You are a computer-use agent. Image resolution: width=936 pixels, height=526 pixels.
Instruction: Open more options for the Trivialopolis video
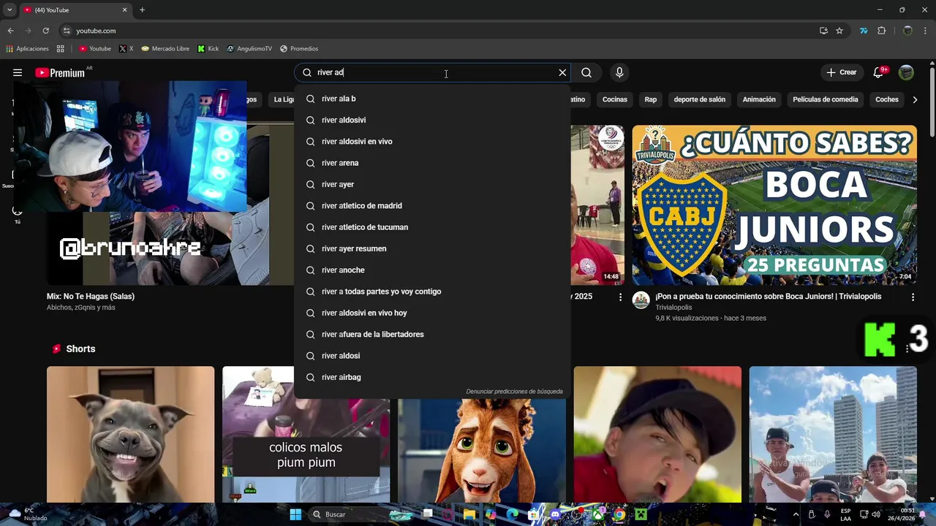click(913, 297)
